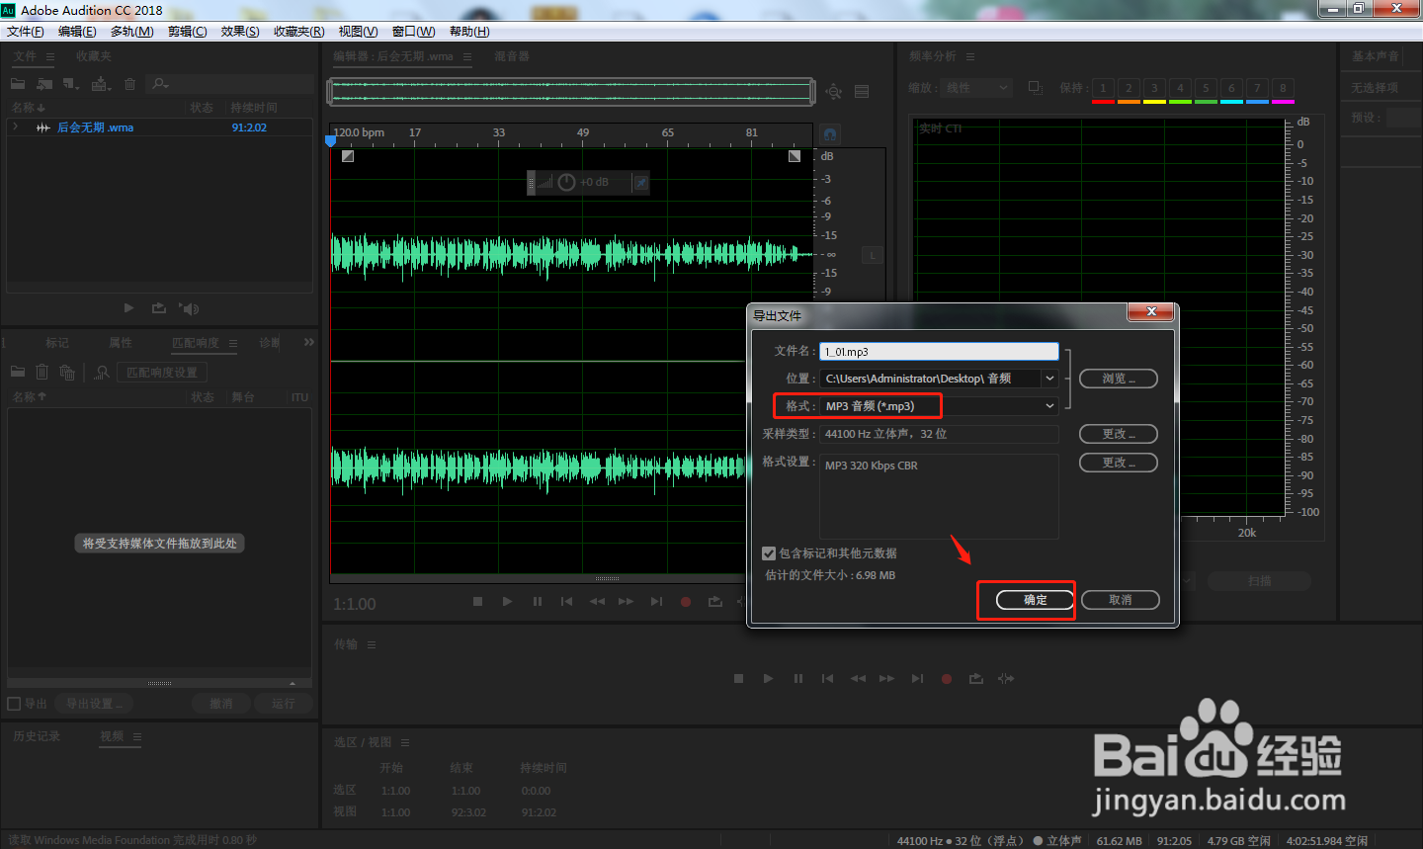Toggle the 导出 checkbox in Match Loudness panel

(14, 704)
